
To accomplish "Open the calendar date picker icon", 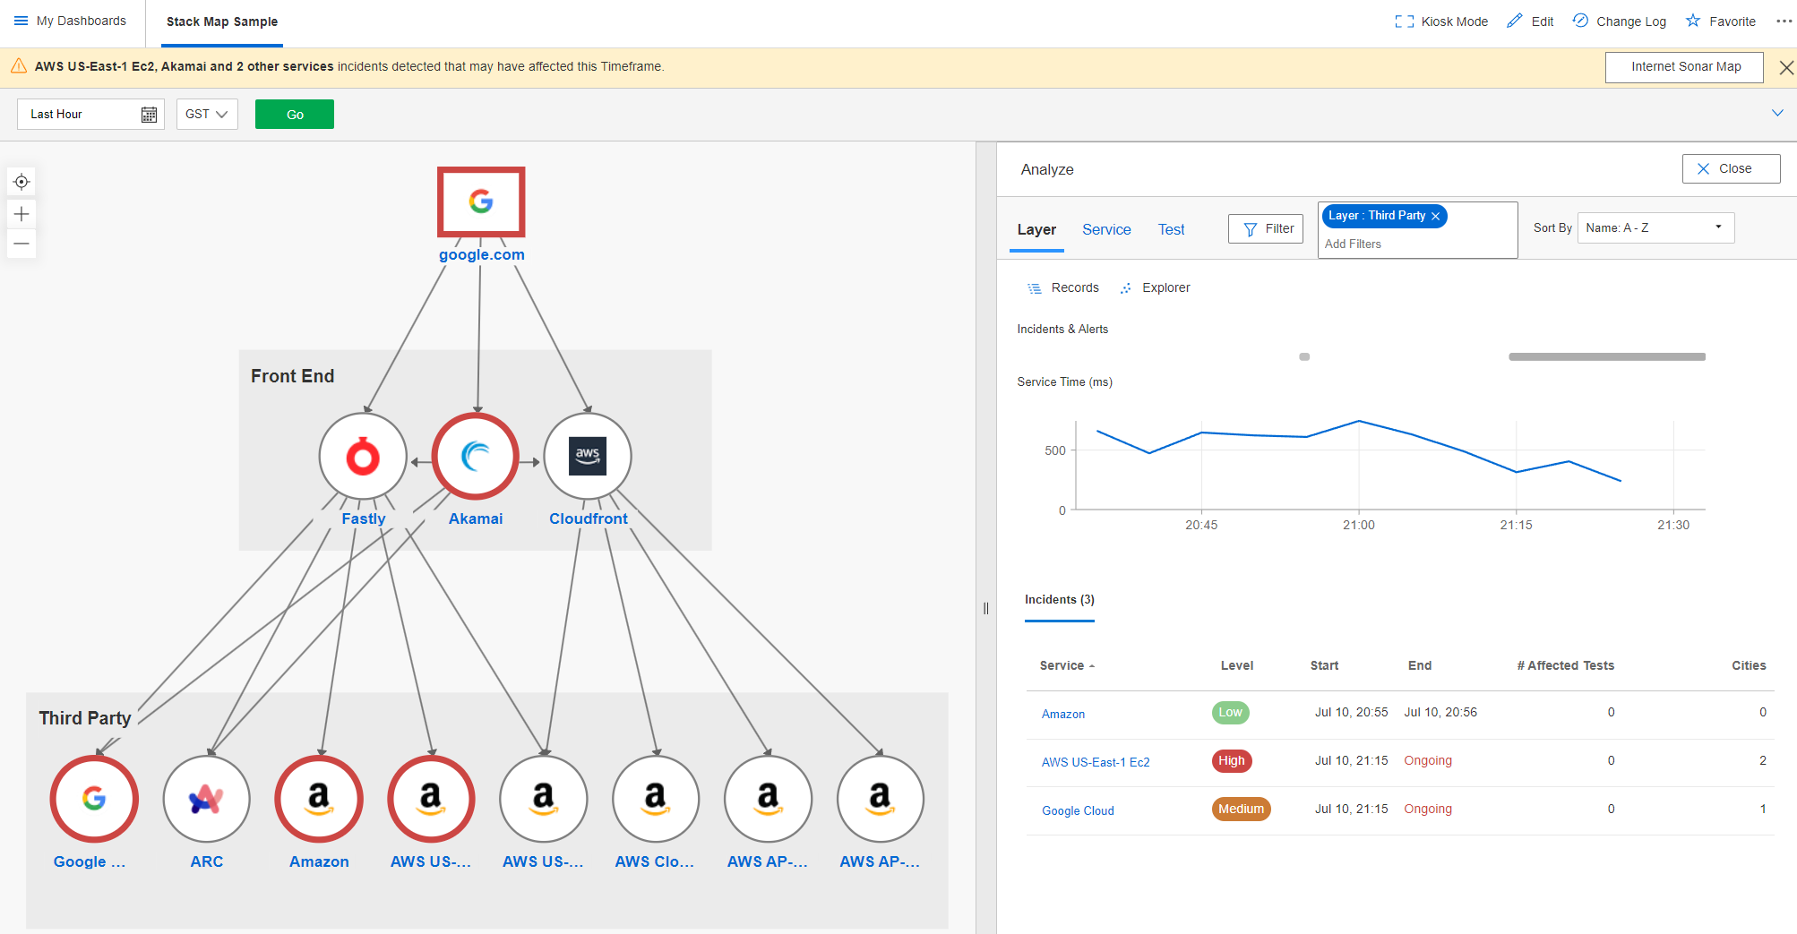I will coord(150,115).
